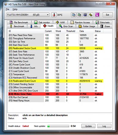
Task: Click the purple download arrow icon
Action: [x=97, y=15]
